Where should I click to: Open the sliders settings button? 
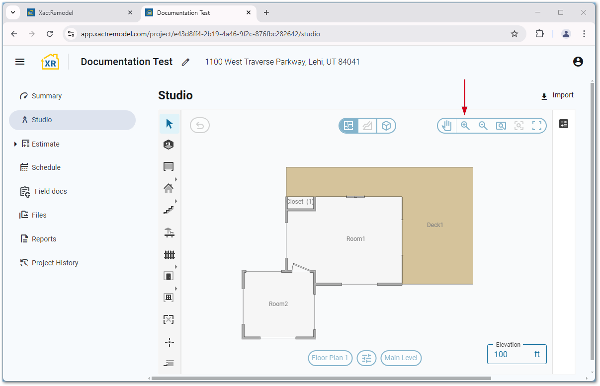coord(366,358)
